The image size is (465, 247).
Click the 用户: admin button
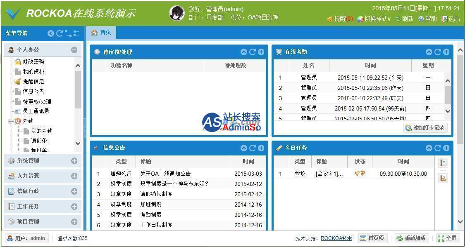pyautogui.click(x=27, y=238)
